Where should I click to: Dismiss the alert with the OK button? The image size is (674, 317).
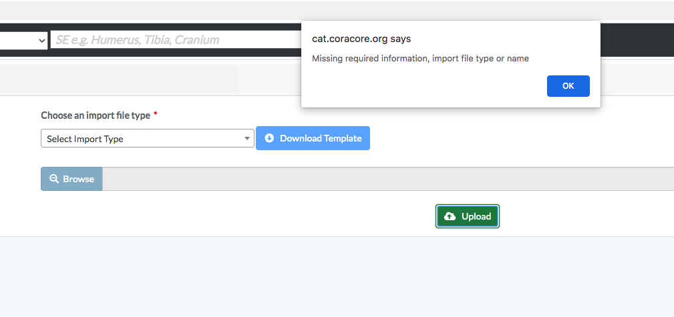tap(568, 86)
